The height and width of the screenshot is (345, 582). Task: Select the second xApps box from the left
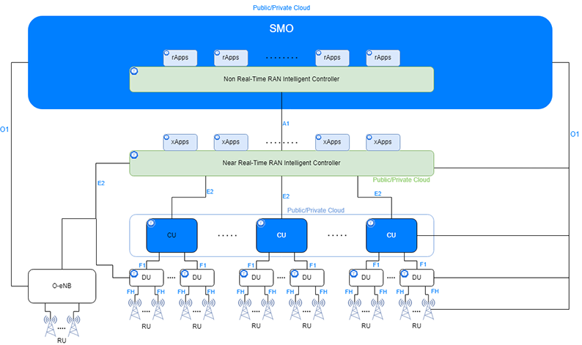tap(231, 142)
